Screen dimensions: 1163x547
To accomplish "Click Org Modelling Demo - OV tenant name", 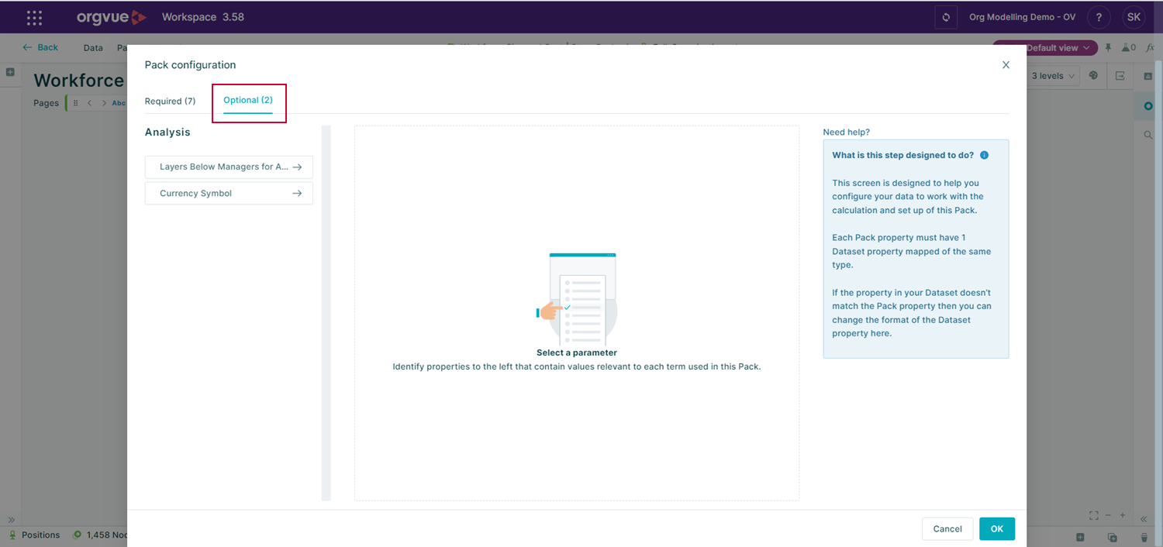I will (x=1022, y=17).
